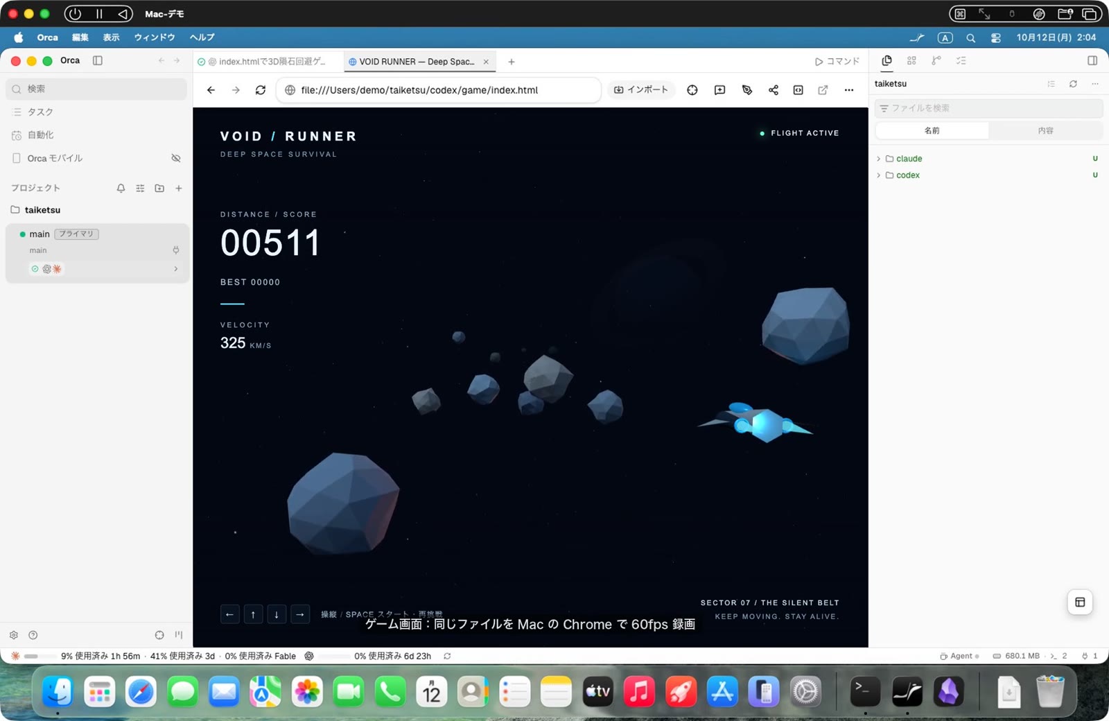This screenshot has height=721, width=1109.
Task: Click the left arrow game control key
Action: pos(229,614)
